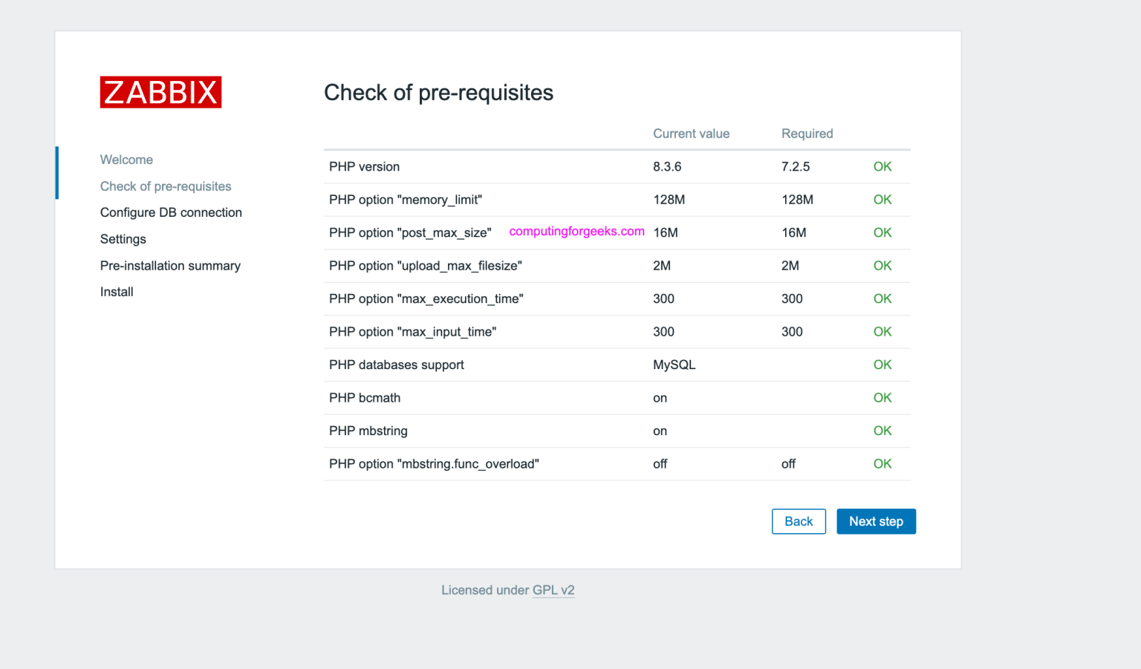Select the Install step
1141x669 pixels.
[116, 291]
